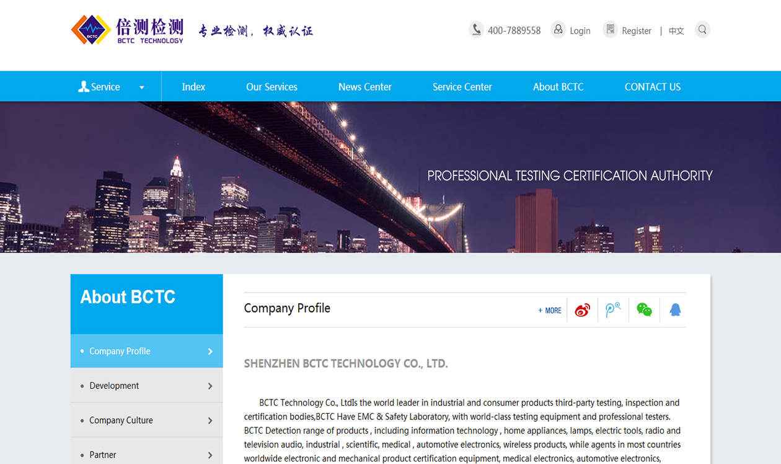Click the Login link
Image resolution: width=781 pixels, height=464 pixels.
(580, 30)
